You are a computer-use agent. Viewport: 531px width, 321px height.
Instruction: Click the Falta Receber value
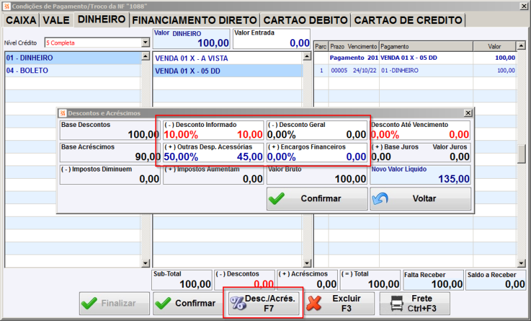(x=447, y=284)
